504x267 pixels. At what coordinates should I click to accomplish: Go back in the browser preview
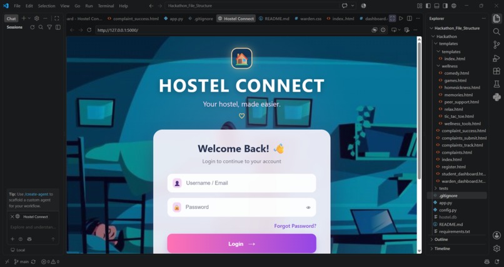pos(72,30)
